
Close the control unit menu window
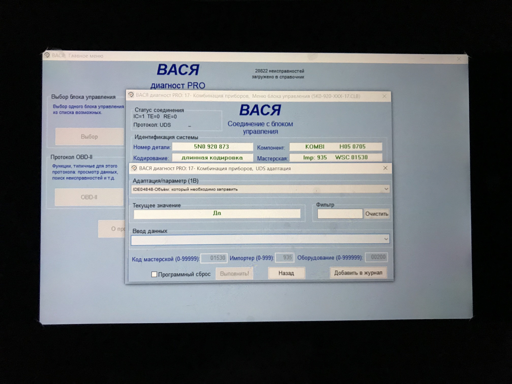[x=384, y=96]
